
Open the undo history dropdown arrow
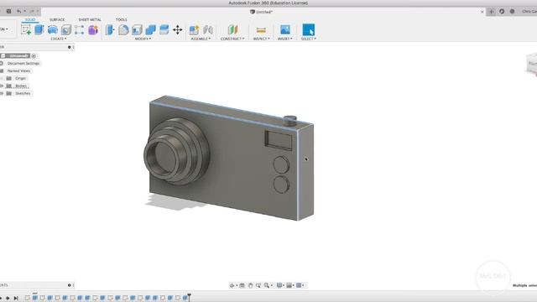(24, 11)
